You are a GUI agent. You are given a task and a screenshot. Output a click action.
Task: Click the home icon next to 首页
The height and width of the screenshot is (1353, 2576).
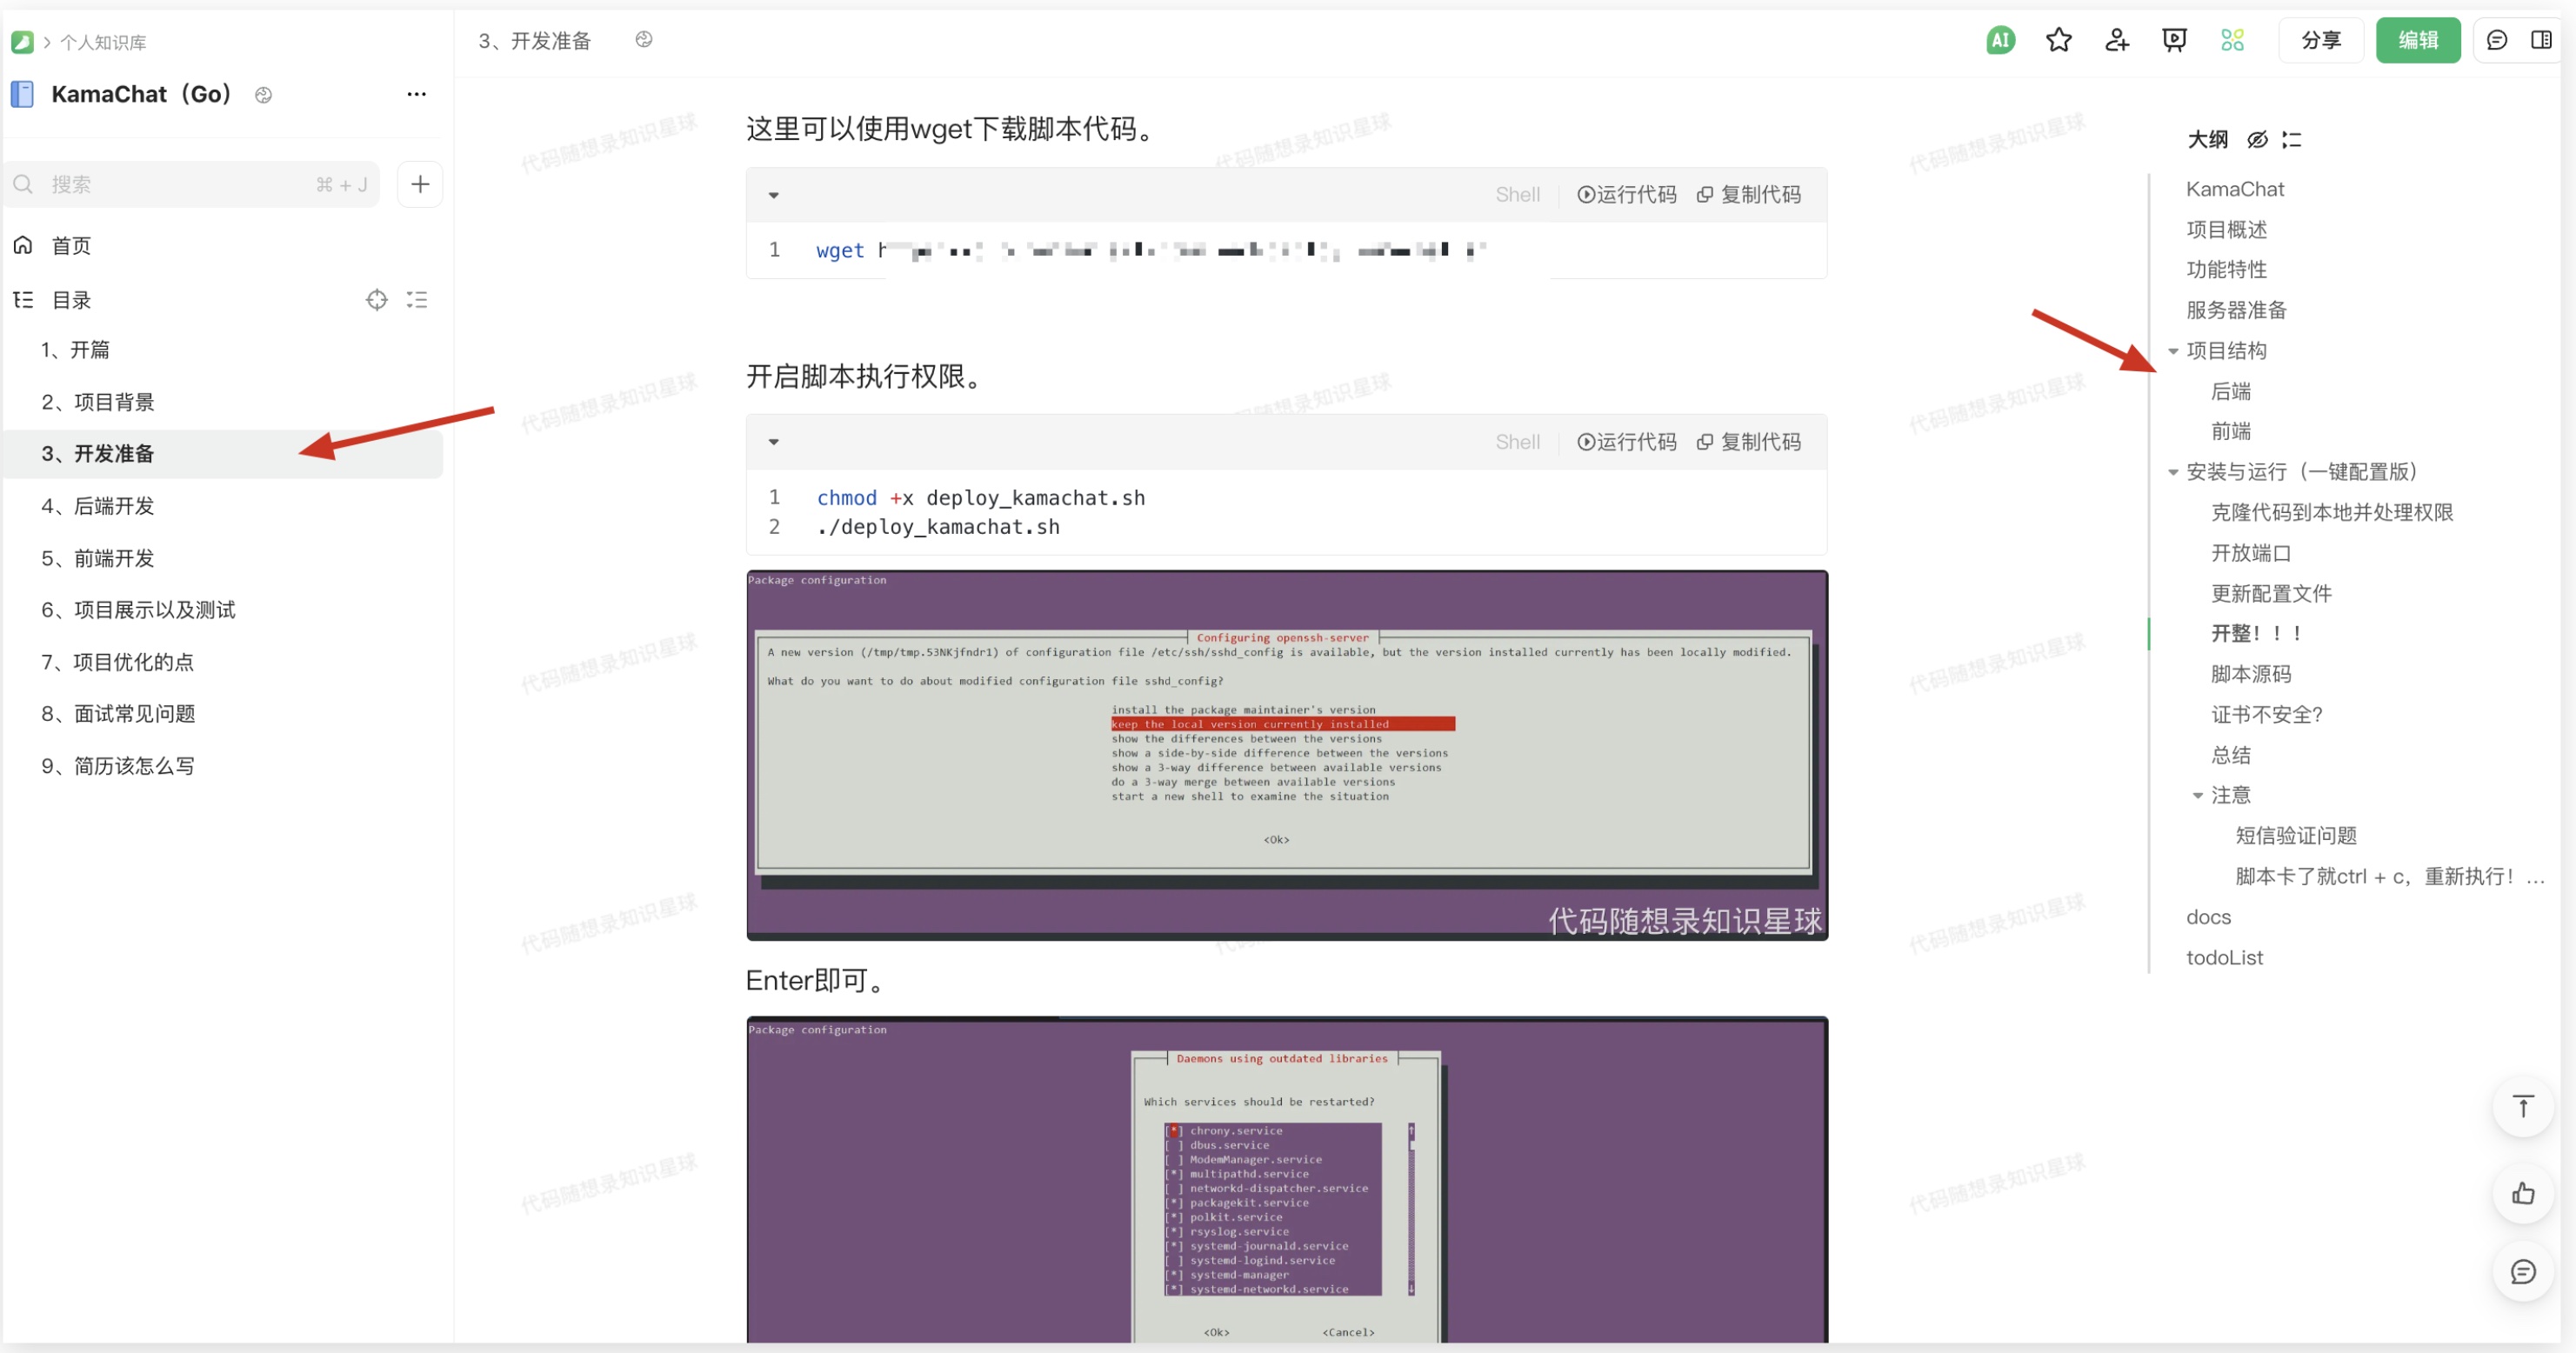[x=23, y=245]
